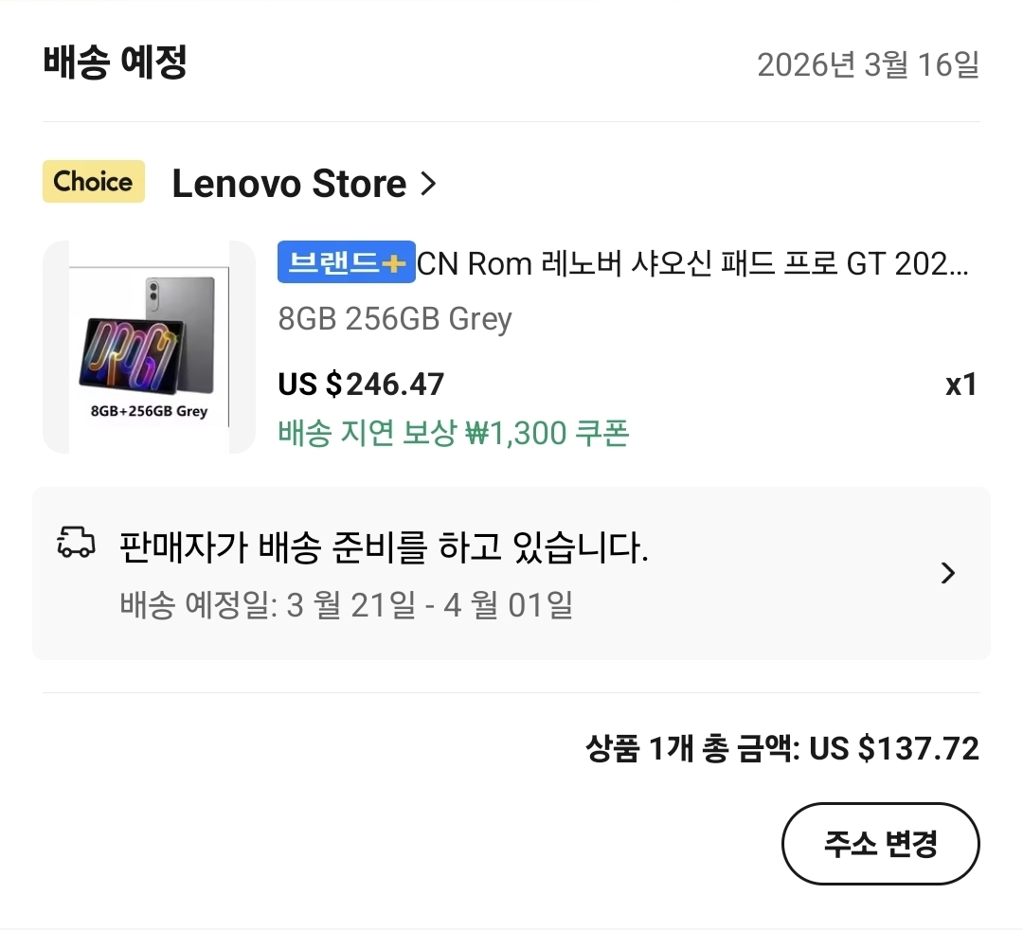Click the 상품 1개 총 금액 total
The height and width of the screenshot is (930, 1023).
(x=782, y=749)
